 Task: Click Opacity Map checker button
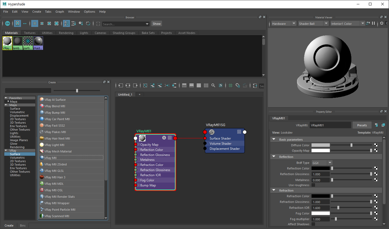click(376, 151)
